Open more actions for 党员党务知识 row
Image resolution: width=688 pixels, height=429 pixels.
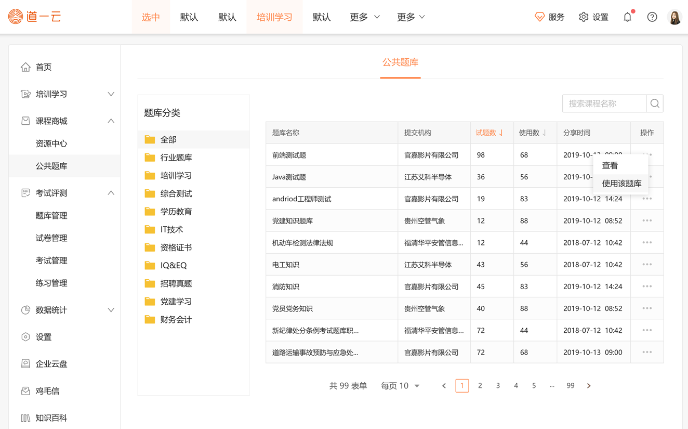(x=647, y=308)
